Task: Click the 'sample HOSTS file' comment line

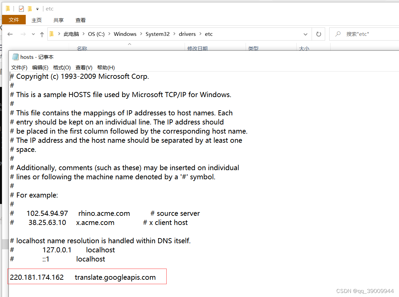Action: coord(121,95)
